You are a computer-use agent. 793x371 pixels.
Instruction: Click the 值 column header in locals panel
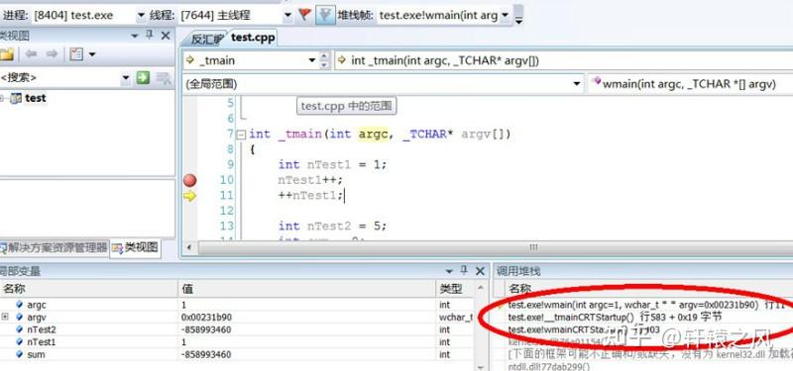pyautogui.click(x=307, y=289)
